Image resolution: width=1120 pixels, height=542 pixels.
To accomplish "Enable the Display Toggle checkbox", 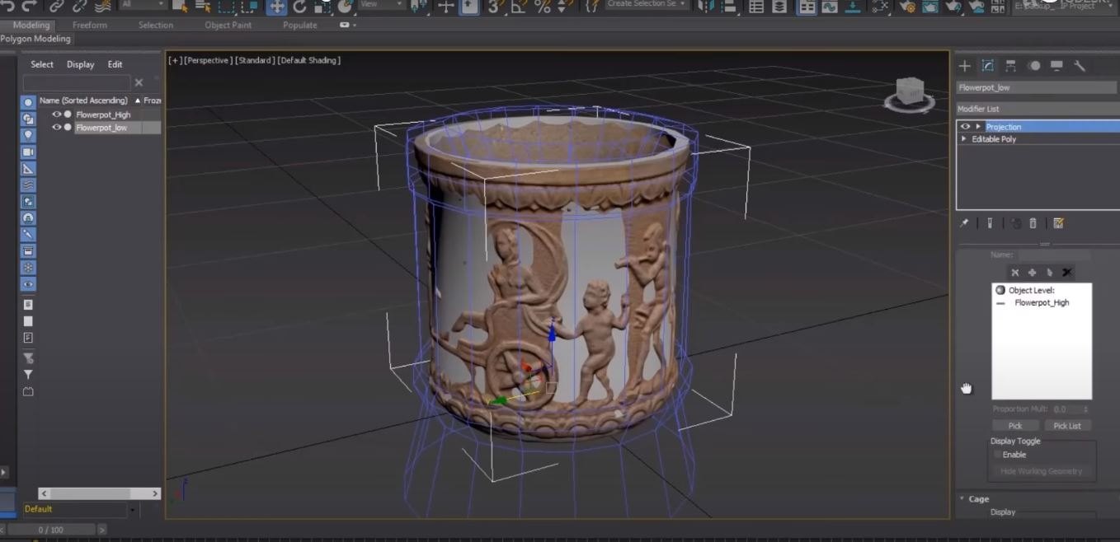I will [x=998, y=455].
